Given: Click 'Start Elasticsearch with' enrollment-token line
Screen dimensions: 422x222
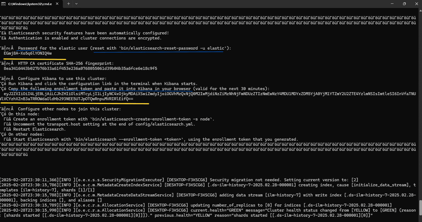Looking at the screenshot, I should click(x=151, y=139).
